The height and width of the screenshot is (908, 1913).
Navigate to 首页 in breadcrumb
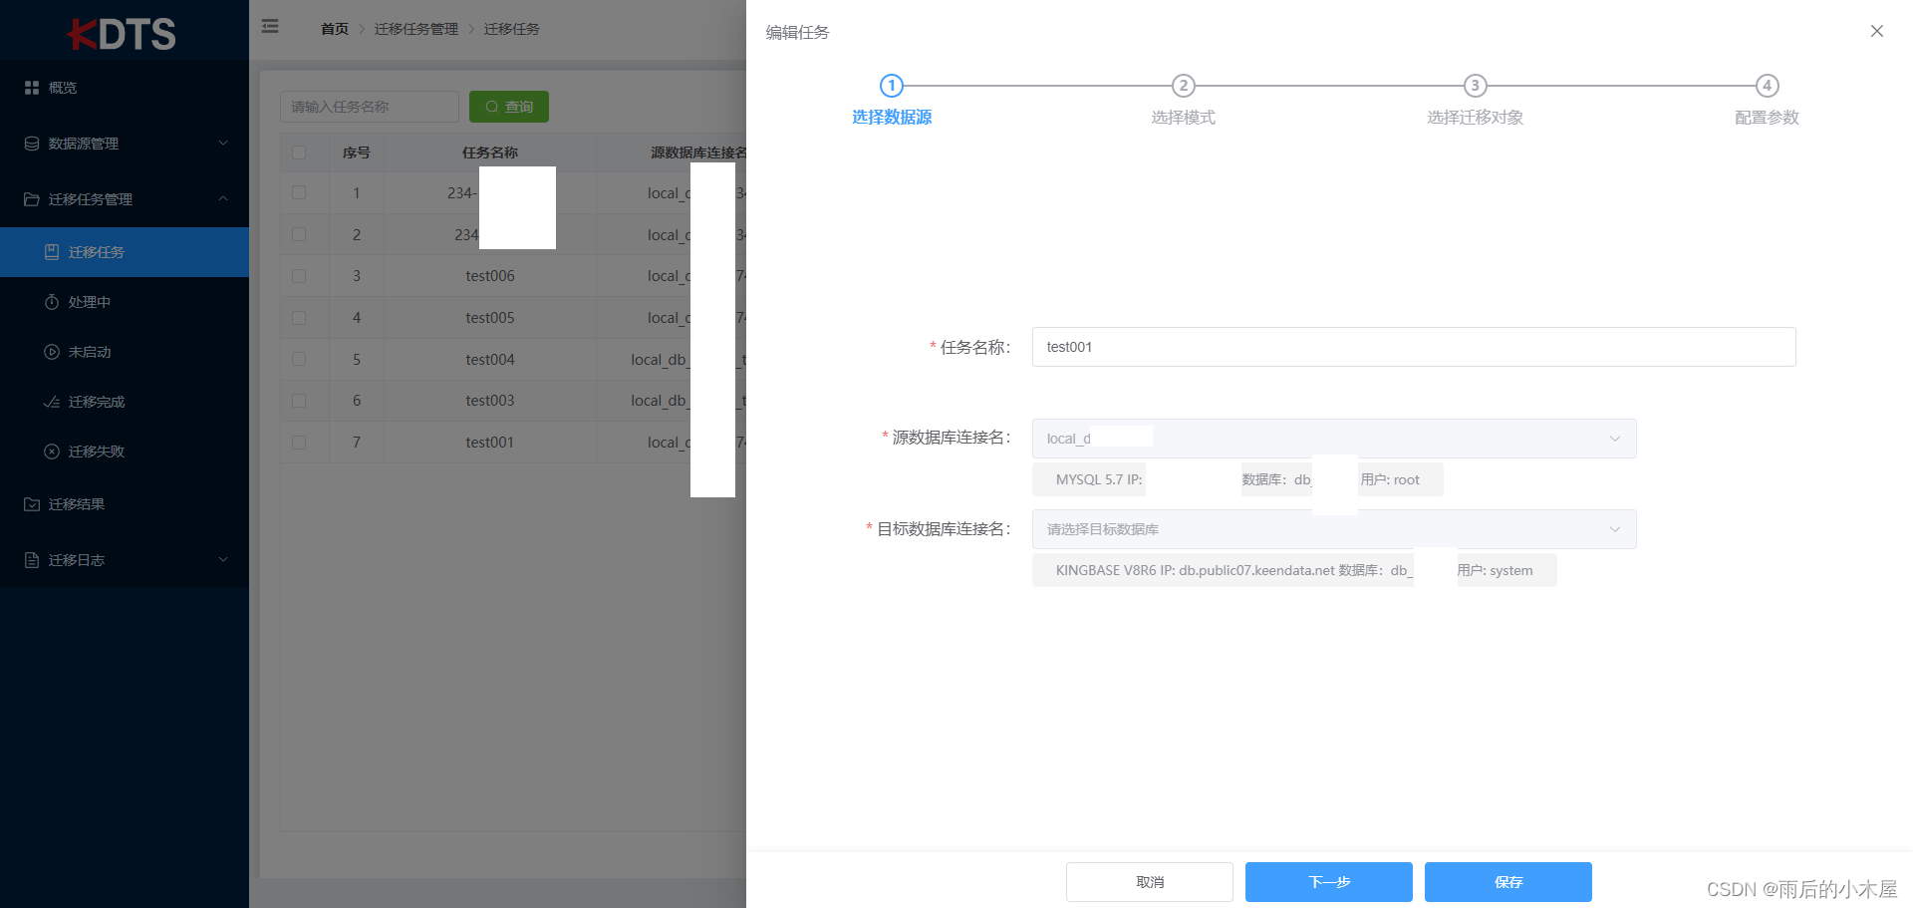[334, 29]
